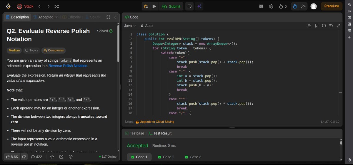Expand the Companies tag
The width and height of the screenshot is (353, 165).
[54, 50]
